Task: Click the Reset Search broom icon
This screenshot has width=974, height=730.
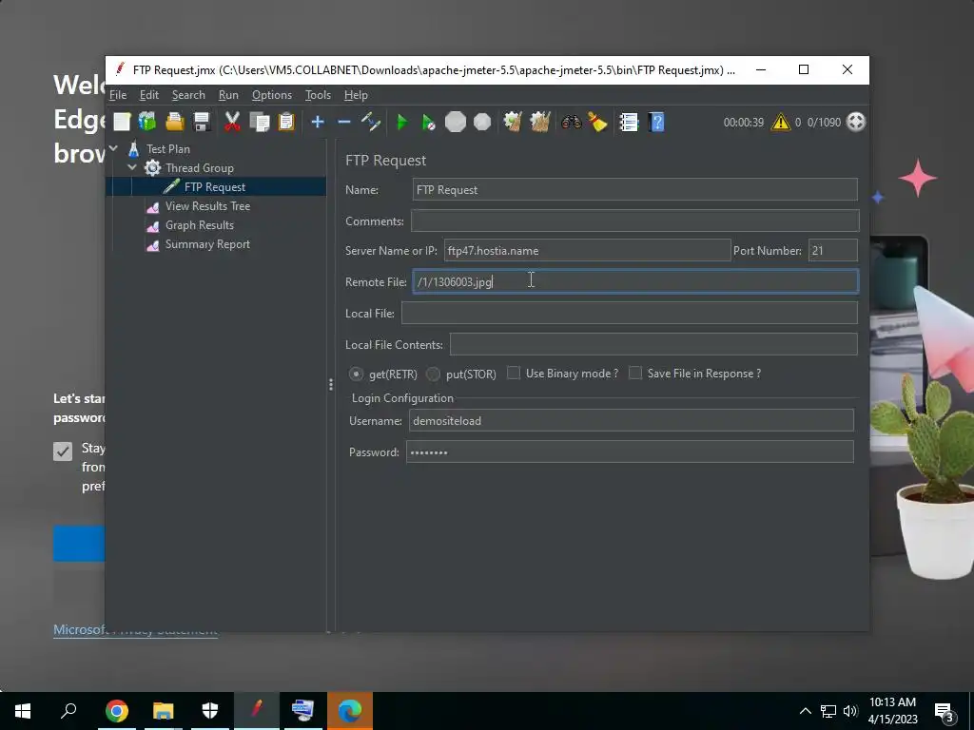Action: point(597,123)
